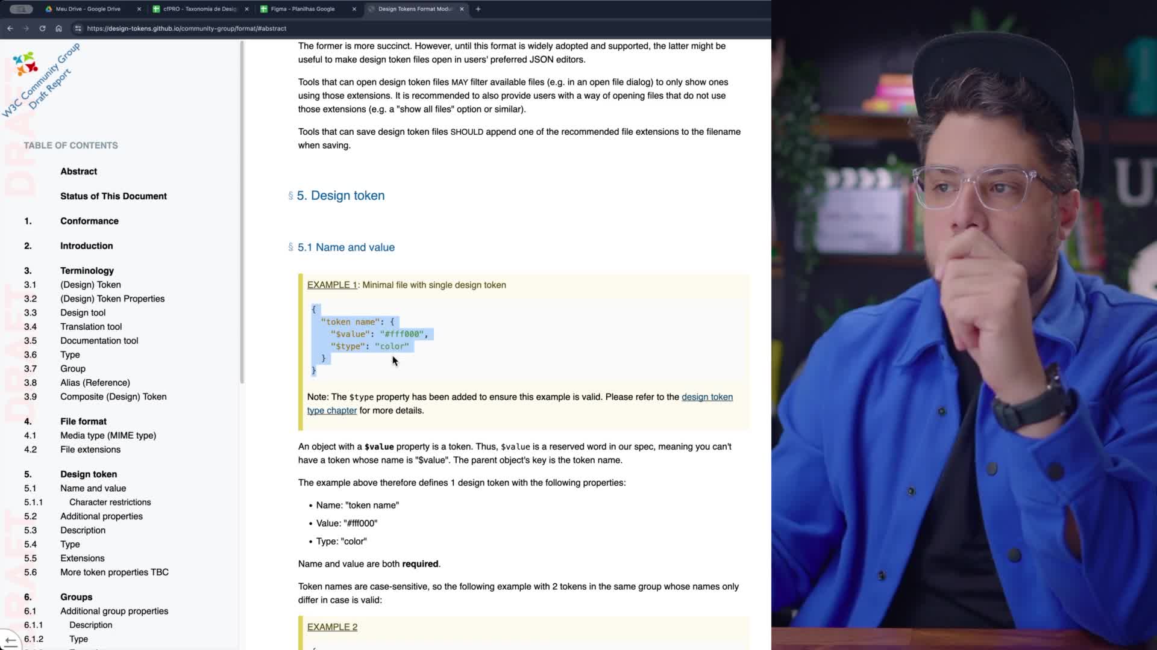Viewport: 1157px width, 650px height.
Task: Collapse the table of contents sidebar arrow
Action: pyautogui.click(x=10, y=640)
